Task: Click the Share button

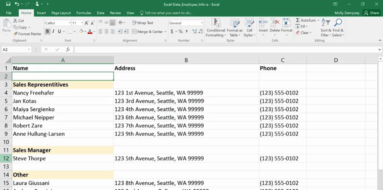Action: tap(371, 13)
